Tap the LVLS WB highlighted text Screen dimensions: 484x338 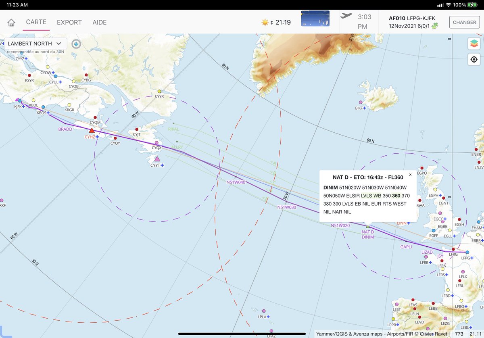[x=371, y=195]
